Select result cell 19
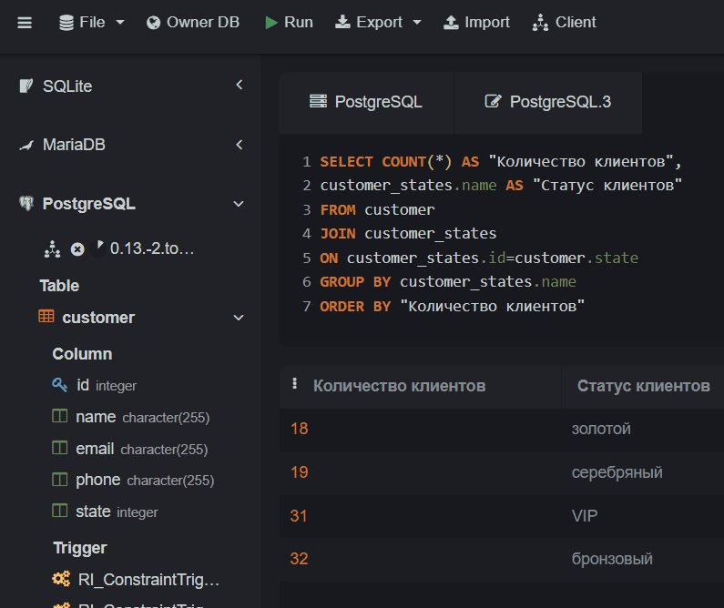 pyautogui.click(x=300, y=472)
